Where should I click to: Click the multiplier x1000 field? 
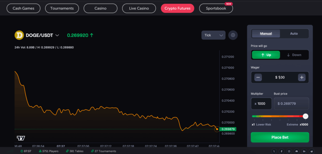click(261, 104)
